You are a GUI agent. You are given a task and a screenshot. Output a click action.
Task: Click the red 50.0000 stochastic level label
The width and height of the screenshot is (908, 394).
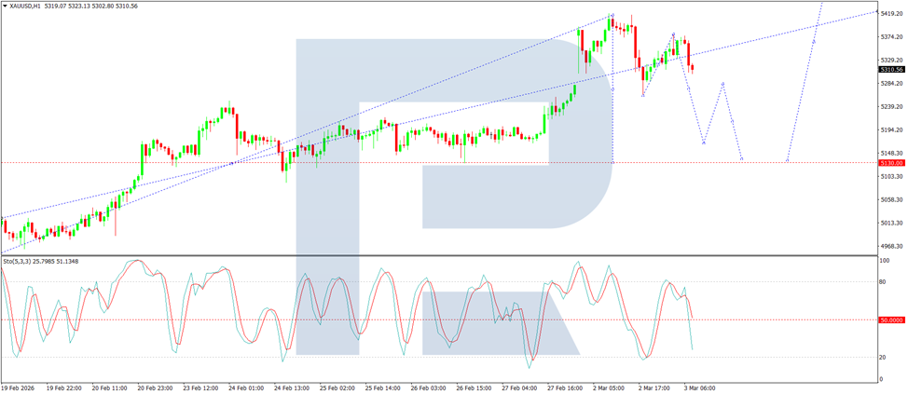pyautogui.click(x=892, y=319)
